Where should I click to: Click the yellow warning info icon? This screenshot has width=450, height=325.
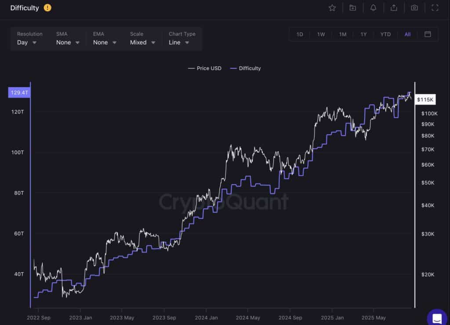(47, 8)
